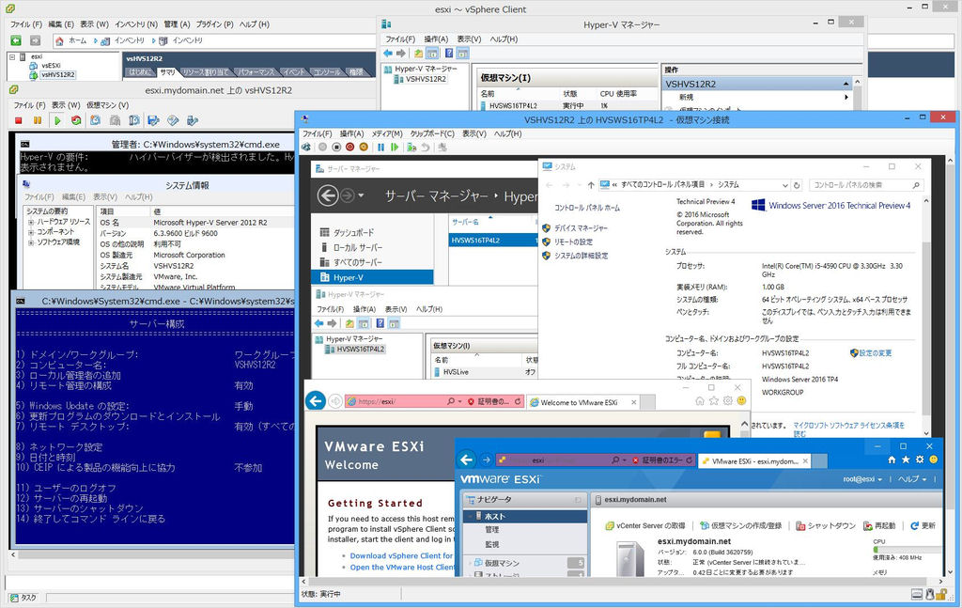Click the green back arrow in vSphere Client

16,40
